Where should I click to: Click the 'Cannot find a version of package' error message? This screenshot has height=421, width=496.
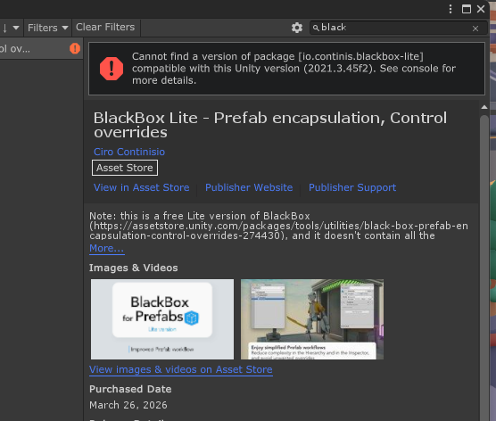pyautogui.click(x=293, y=69)
